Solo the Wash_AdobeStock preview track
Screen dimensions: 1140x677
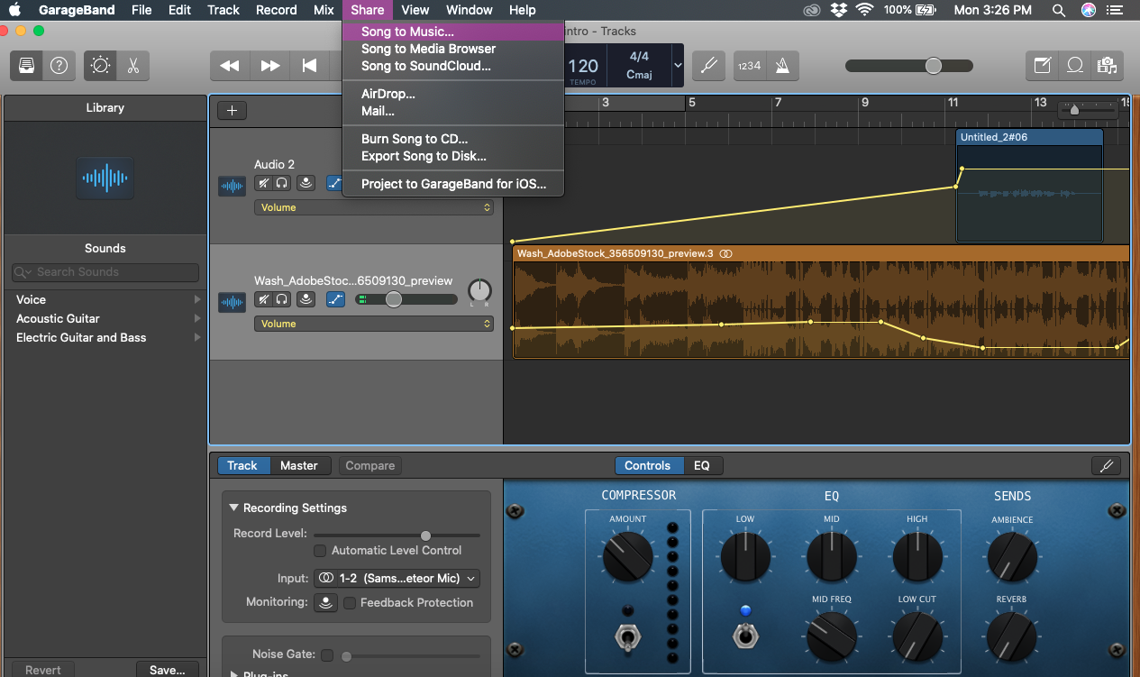[282, 299]
